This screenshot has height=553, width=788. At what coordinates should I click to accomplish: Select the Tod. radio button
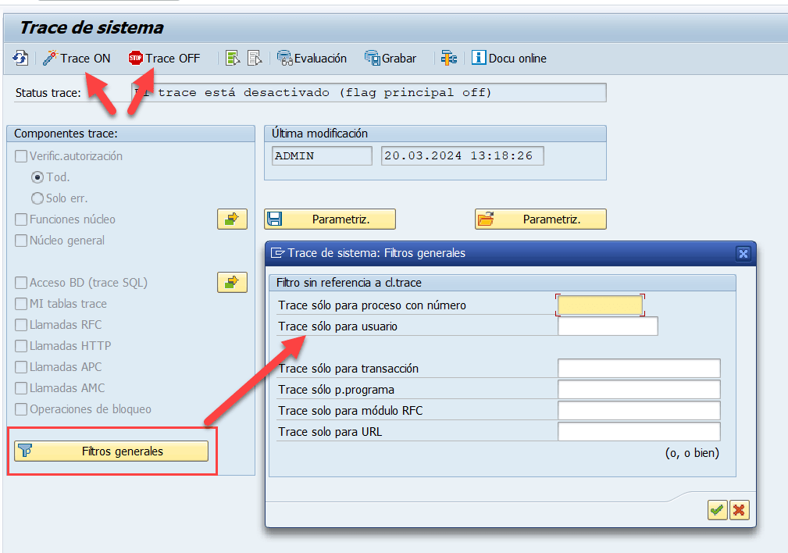pyautogui.click(x=37, y=177)
